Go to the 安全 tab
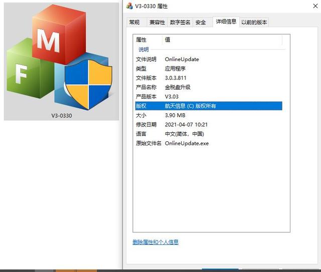The height and width of the screenshot is (272, 321). tap(203, 22)
